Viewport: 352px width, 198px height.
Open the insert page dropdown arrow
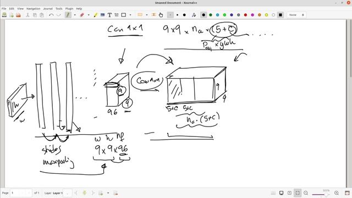pos(108,193)
